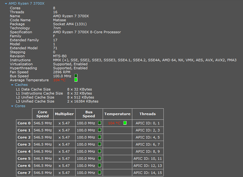Viewport: 243px width, 177px height.
Task: Click Core 2 bus speed graph icon
Action: point(100,137)
